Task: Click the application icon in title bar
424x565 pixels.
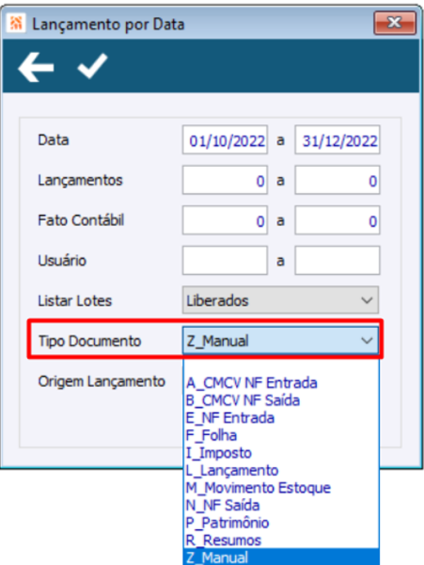Action: tap(16, 24)
